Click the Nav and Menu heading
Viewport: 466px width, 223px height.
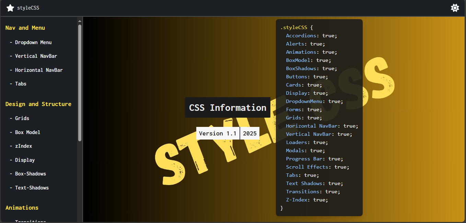(x=25, y=28)
